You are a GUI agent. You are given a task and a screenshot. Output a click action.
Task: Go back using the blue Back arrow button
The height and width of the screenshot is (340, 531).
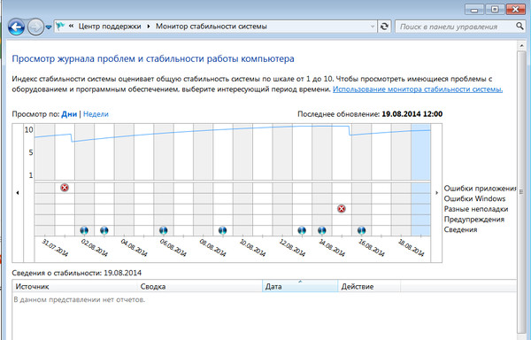(16, 27)
